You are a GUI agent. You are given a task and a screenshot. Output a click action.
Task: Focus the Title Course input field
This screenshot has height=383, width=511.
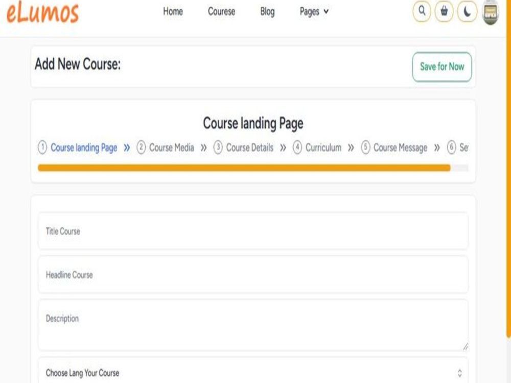[253, 231]
